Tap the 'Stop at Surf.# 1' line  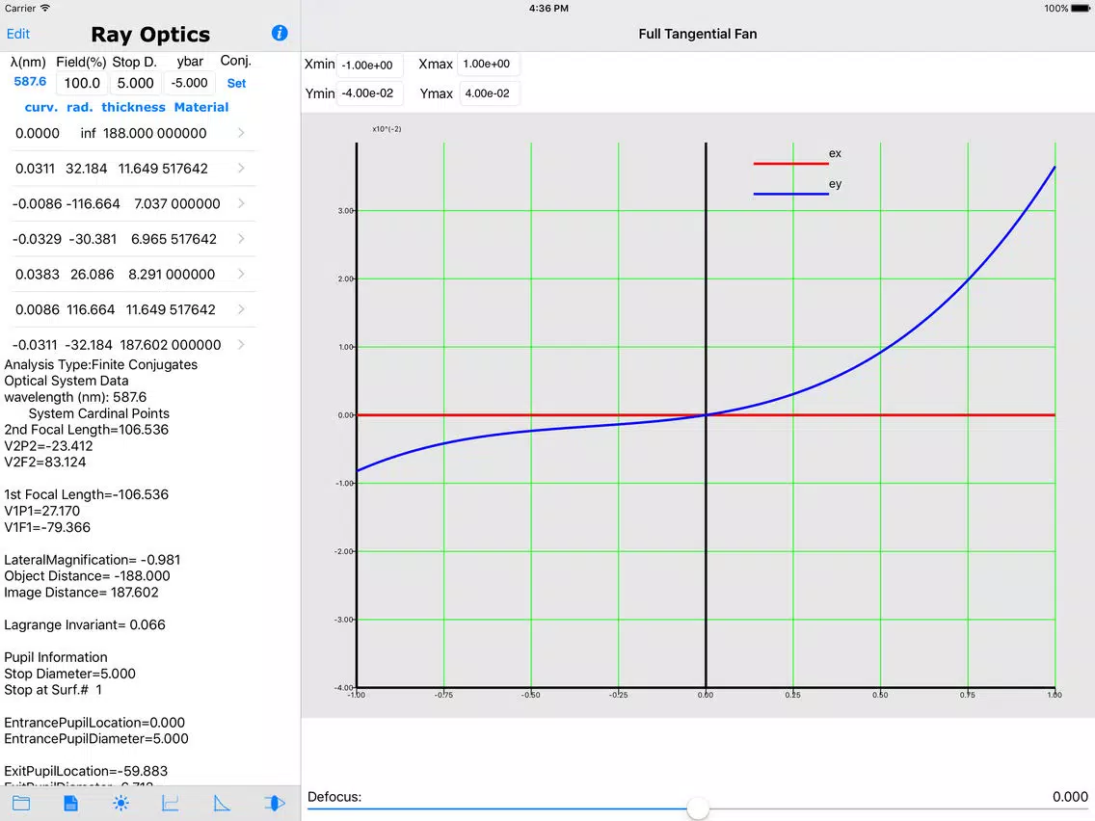[53, 690]
